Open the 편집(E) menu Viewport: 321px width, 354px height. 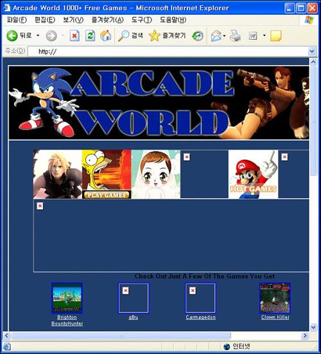45,20
